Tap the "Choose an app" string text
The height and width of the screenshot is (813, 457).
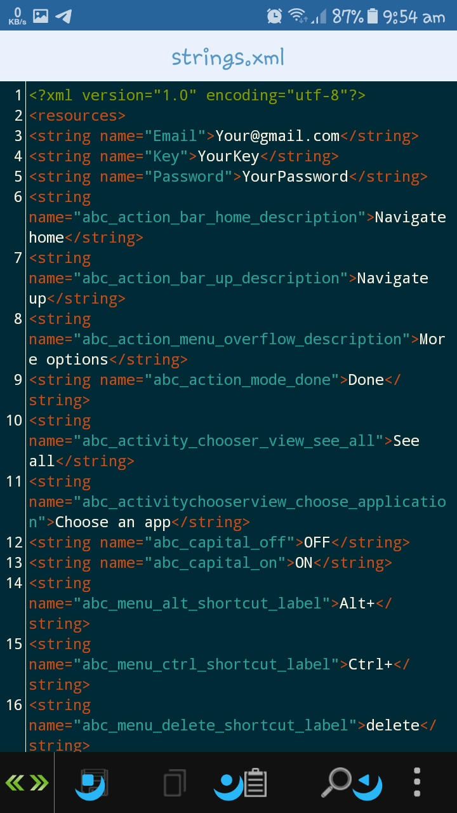(x=113, y=522)
